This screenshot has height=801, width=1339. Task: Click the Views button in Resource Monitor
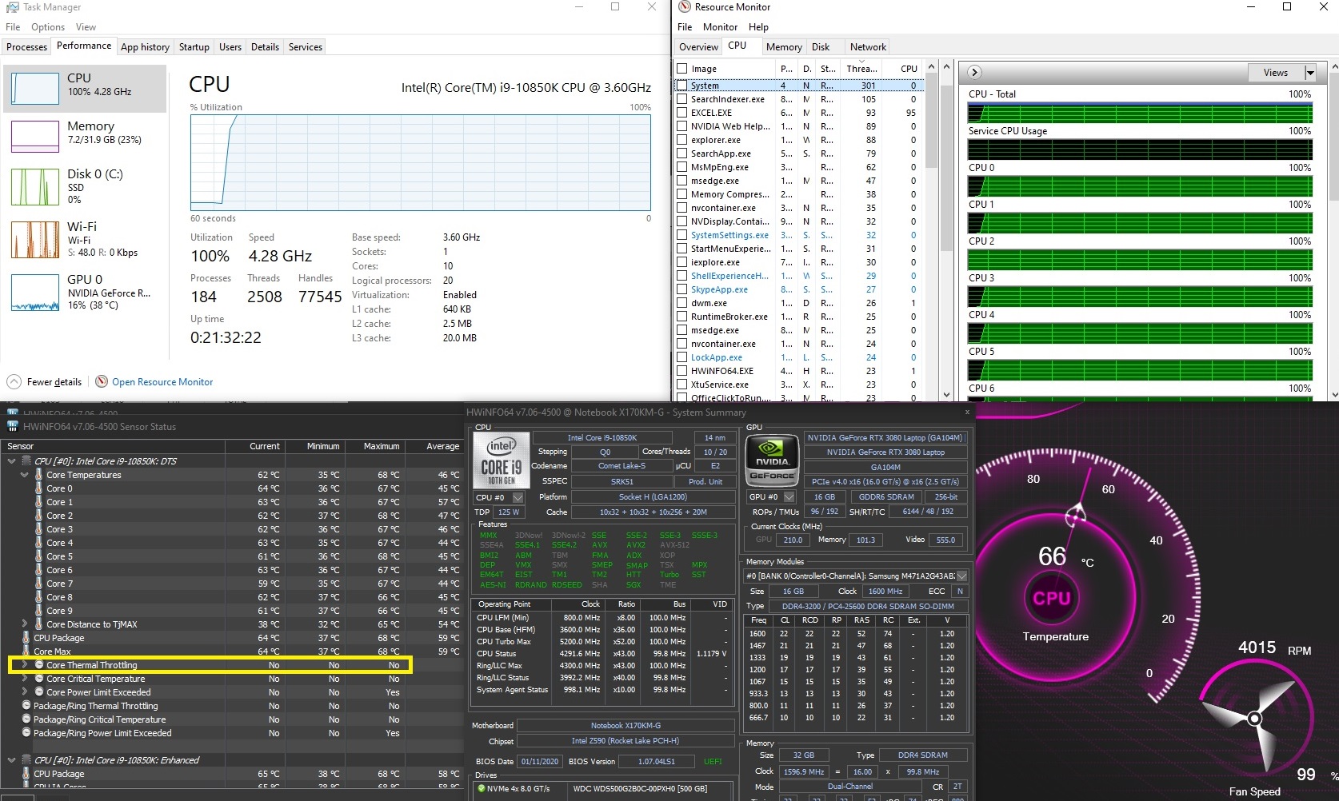[1276, 73]
